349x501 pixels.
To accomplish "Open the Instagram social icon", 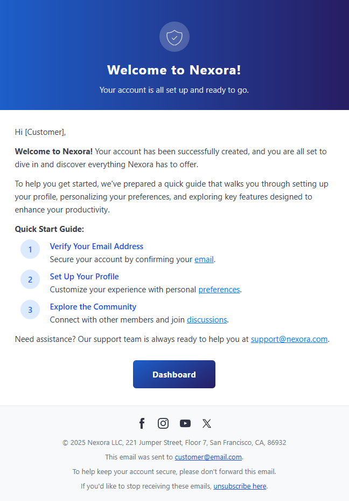I will click(x=163, y=423).
